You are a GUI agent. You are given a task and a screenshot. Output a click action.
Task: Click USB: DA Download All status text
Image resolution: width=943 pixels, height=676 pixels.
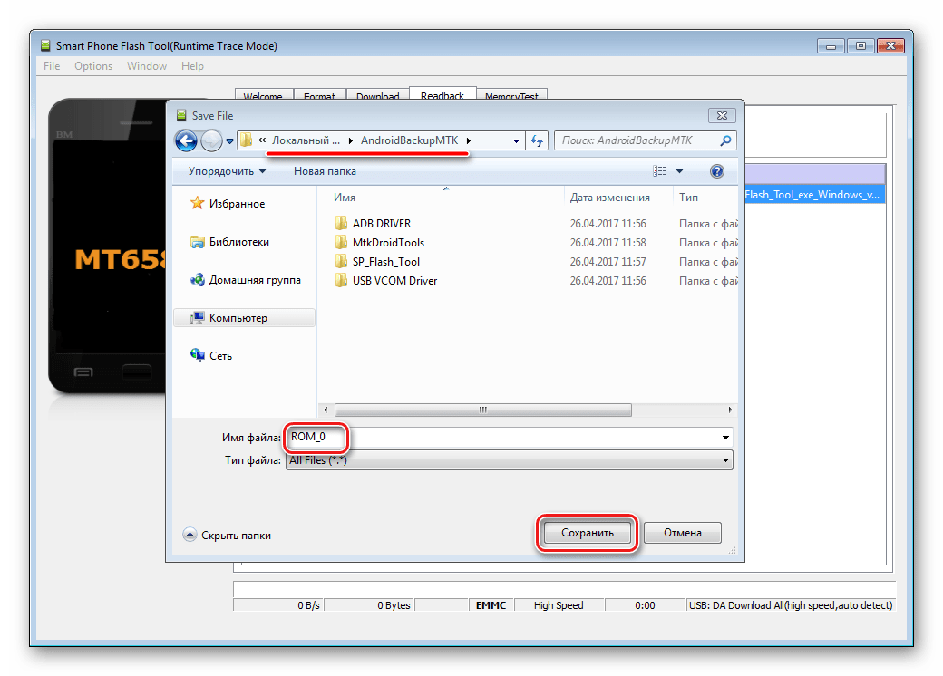[791, 605]
